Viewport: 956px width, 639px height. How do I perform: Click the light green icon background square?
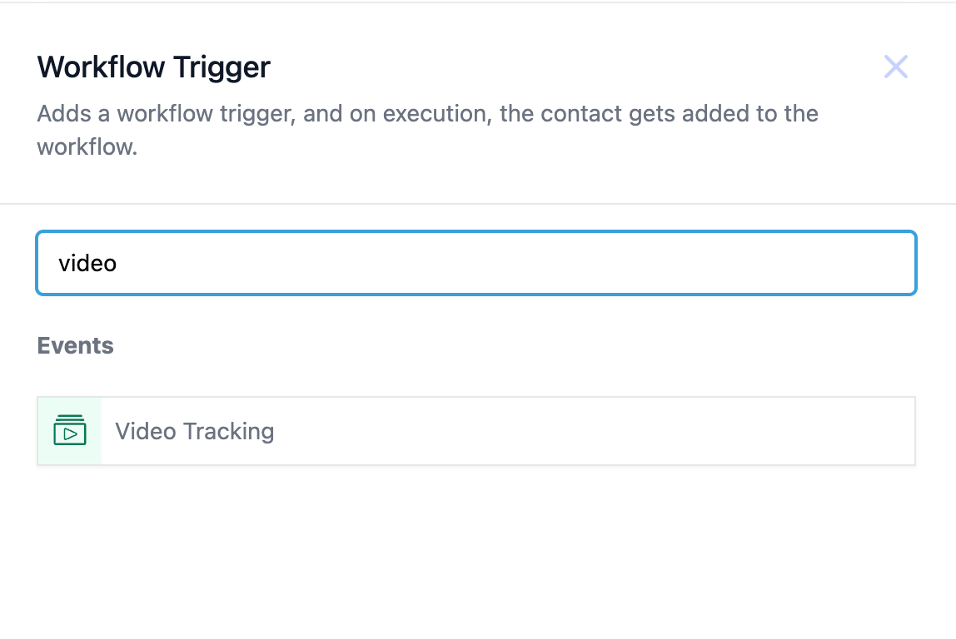(x=70, y=430)
